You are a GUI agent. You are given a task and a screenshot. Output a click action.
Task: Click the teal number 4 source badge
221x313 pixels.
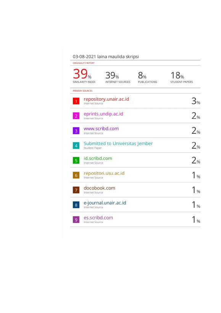(76, 146)
